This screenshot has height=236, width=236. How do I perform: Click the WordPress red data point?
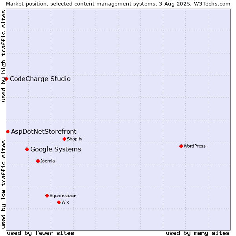click(181, 146)
